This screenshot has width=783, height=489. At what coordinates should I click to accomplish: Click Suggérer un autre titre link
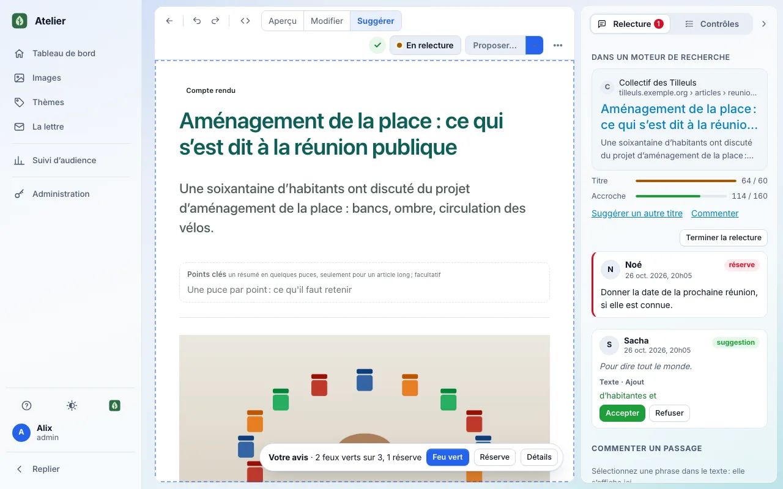[637, 213]
